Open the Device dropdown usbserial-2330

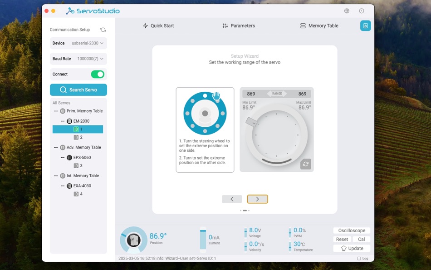[78, 43]
